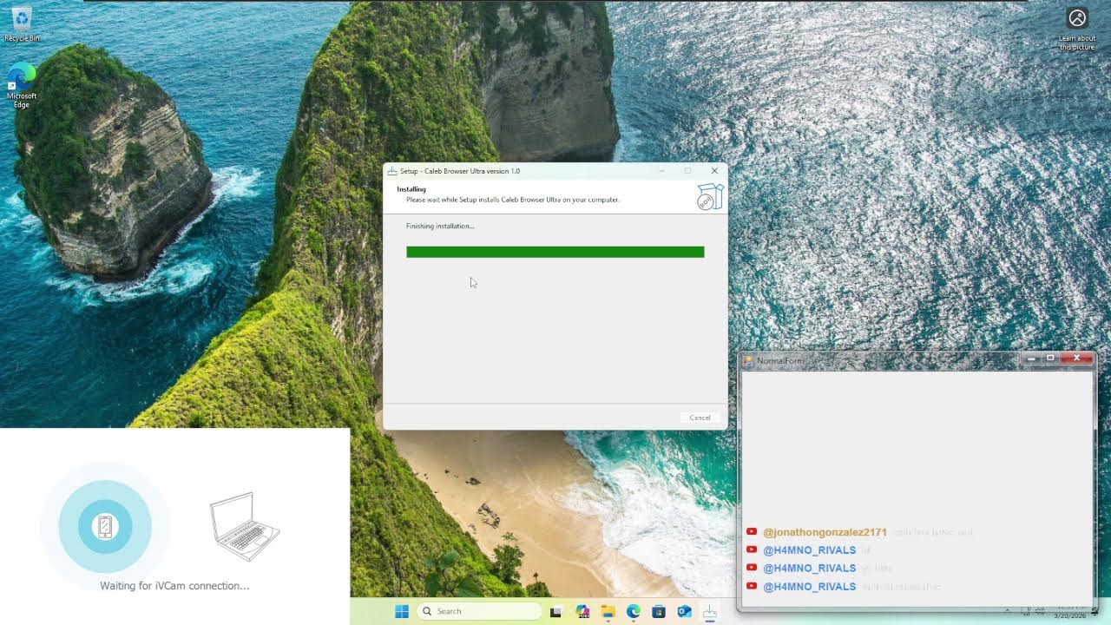Close the Caleb Browser Ultra Setup window

point(714,171)
